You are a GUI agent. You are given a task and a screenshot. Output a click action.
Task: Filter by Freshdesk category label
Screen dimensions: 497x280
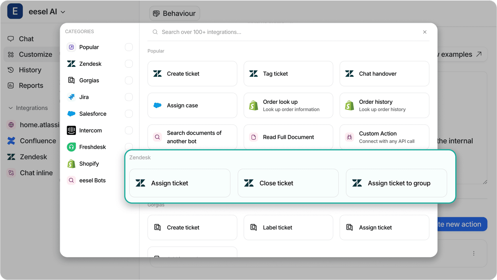(93, 147)
